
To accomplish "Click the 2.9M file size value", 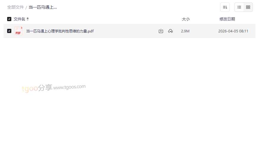I will 185,31.
